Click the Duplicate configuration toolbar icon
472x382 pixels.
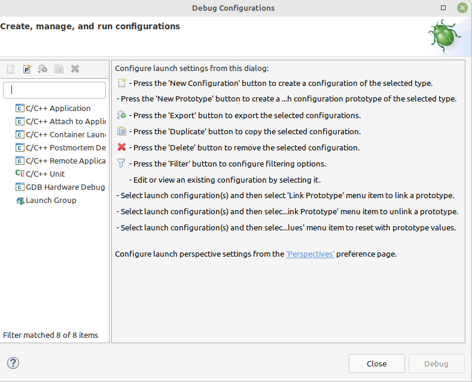[x=59, y=69]
